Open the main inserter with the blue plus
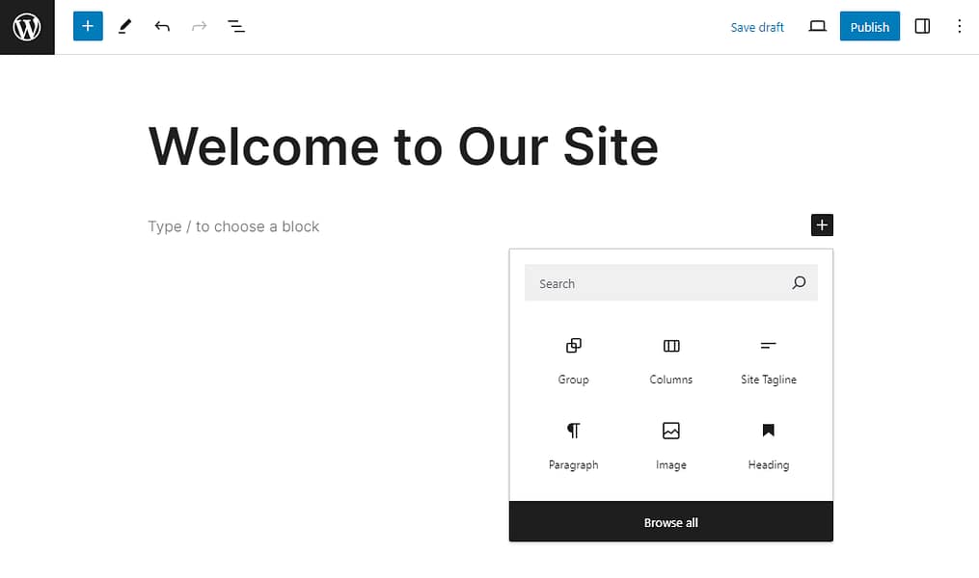This screenshot has width=979, height=578. pyautogui.click(x=88, y=26)
